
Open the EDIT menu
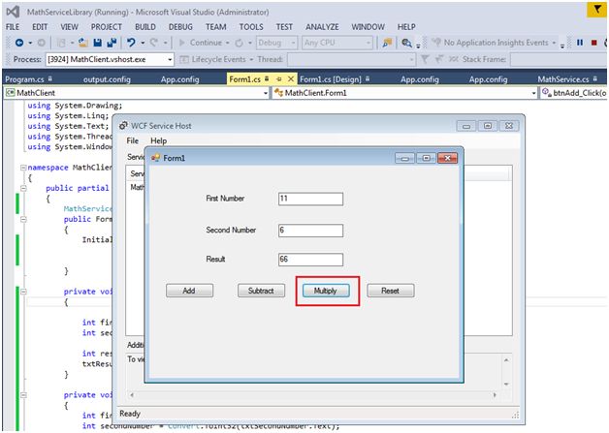click(40, 27)
